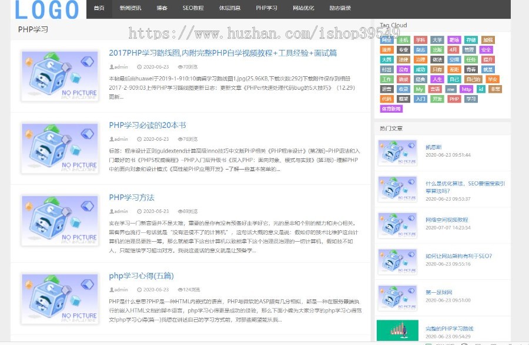
Task: Open the 首页 nav item
Action: pos(99,8)
